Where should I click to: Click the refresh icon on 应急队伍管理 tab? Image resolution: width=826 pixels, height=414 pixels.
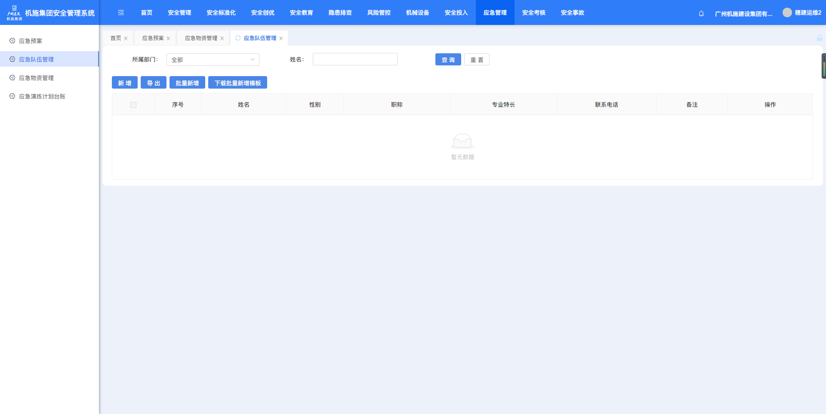point(238,38)
